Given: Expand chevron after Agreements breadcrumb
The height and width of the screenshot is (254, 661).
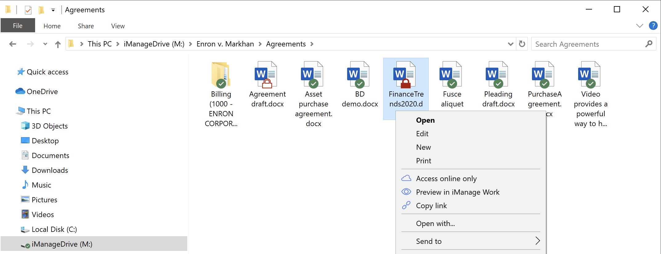Looking at the screenshot, I should tap(312, 44).
